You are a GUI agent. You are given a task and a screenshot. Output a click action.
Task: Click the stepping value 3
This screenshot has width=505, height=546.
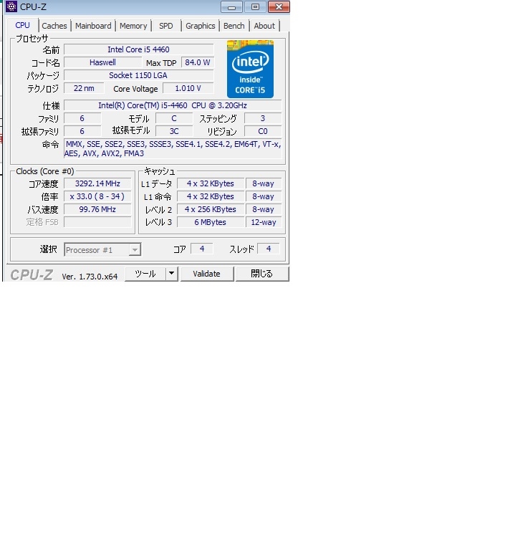click(263, 118)
